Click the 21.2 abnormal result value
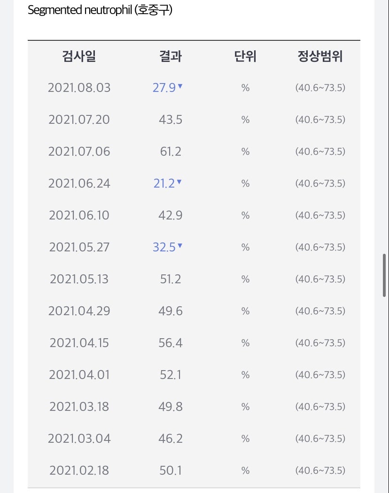Image resolution: width=389 pixels, height=493 pixels. click(x=164, y=183)
